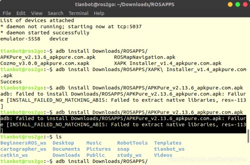Click the highlighted INSTALL_FAILED_NO_MATCHING_ABIS line
Image resolution: width=250 pixels, height=165 pixels.
click(123, 125)
